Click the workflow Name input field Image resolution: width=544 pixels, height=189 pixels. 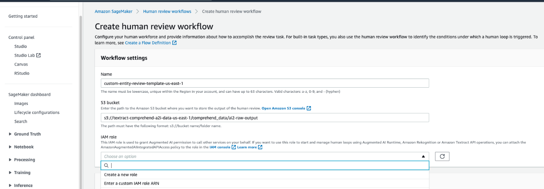[265, 83]
